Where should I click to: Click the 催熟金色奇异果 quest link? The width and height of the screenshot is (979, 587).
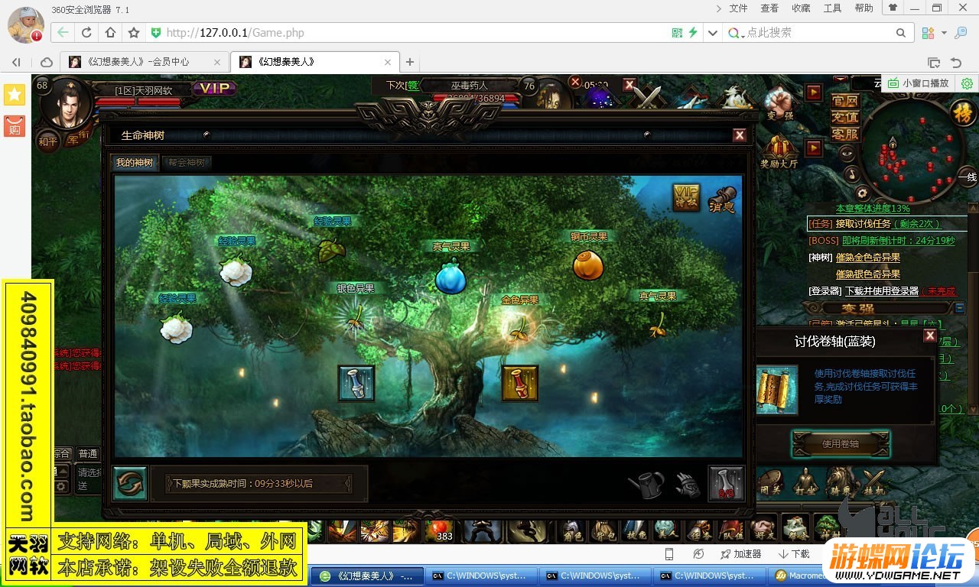[x=868, y=258]
